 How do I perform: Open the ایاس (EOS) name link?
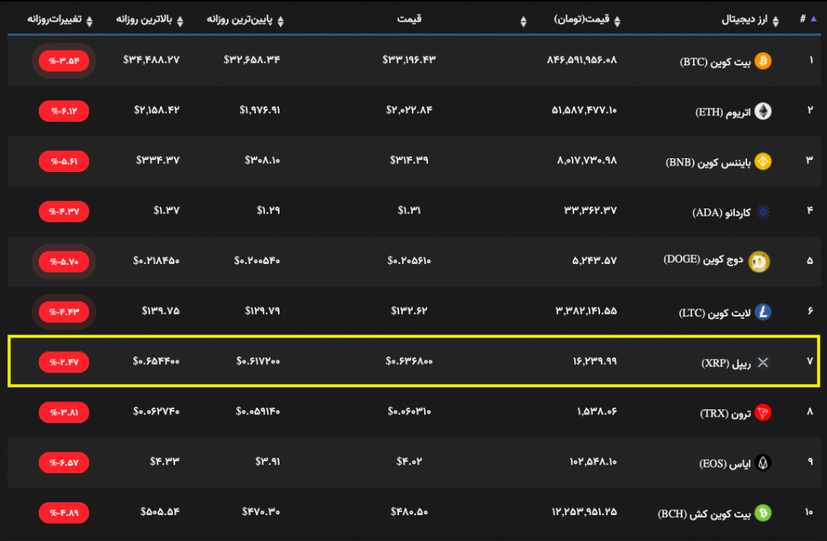tap(724, 464)
